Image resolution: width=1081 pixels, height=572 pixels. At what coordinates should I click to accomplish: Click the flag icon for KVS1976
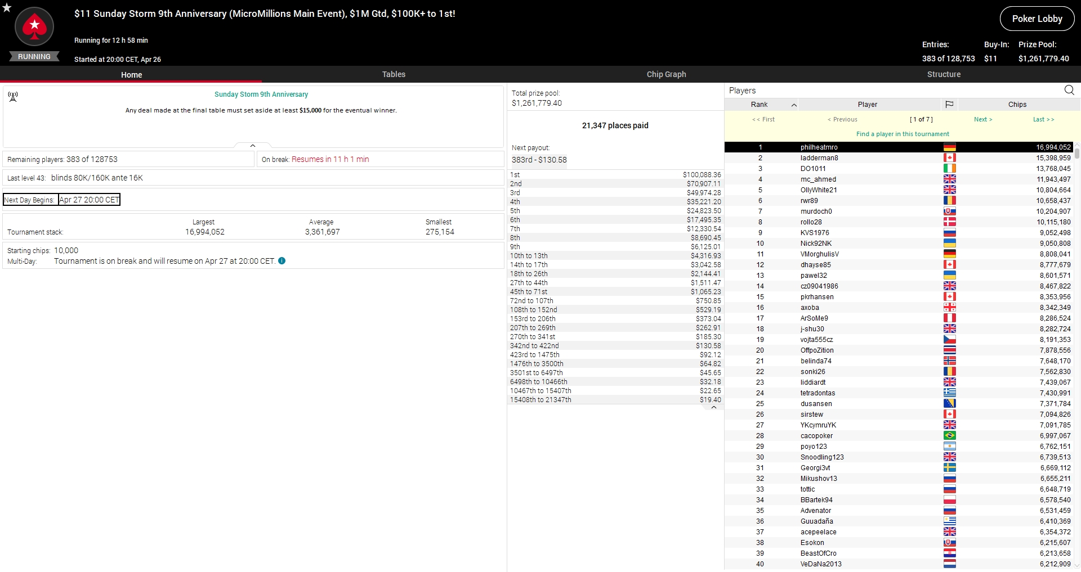(949, 233)
